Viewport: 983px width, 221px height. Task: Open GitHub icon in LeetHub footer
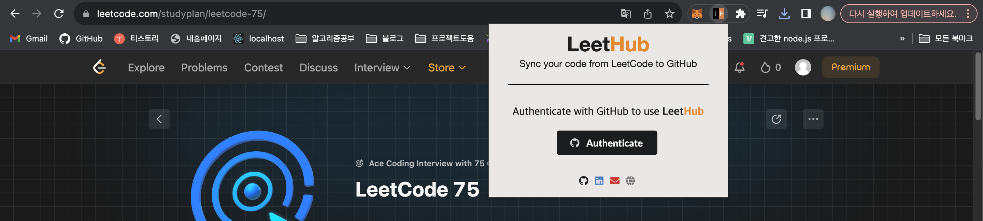pyautogui.click(x=583, y=181)
